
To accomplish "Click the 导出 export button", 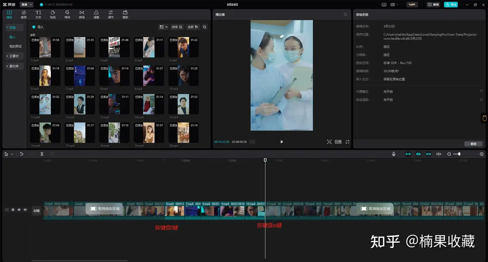I will click(451, 5).
